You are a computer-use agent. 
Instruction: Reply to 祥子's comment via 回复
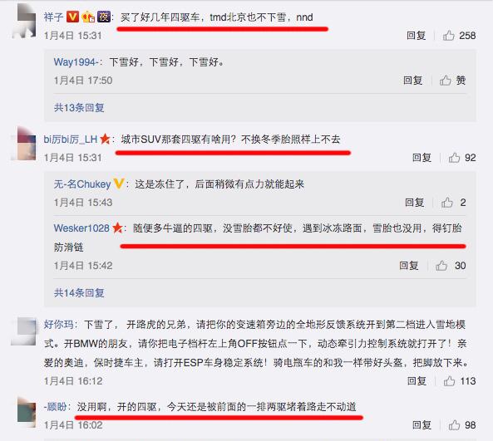point(416,36)
